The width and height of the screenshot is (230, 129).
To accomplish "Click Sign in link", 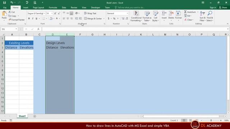I will pos(213,8).
